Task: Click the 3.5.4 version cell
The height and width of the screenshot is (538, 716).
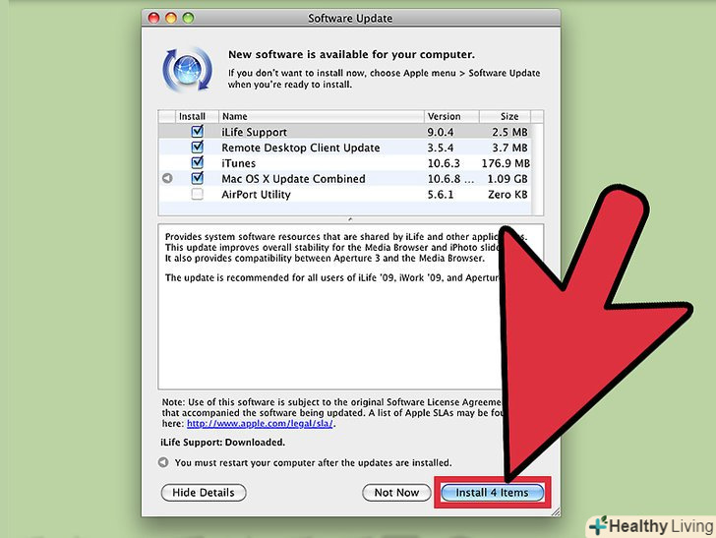Action: (441, 148)
